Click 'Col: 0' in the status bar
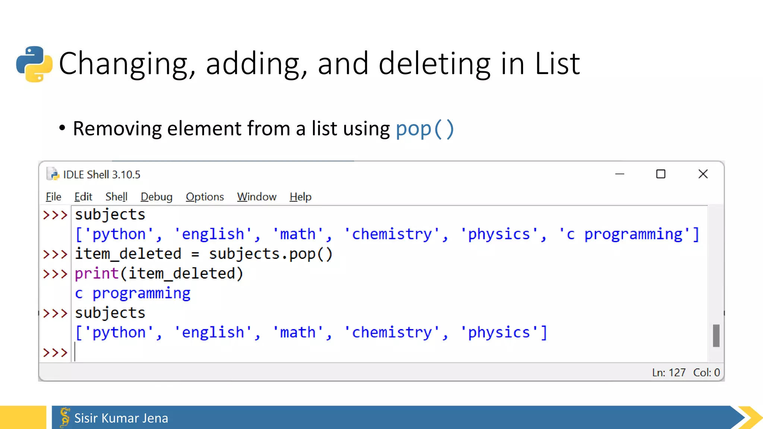Image resolution: width=763 pixels, height=429 pixels. tap(706, 372)
